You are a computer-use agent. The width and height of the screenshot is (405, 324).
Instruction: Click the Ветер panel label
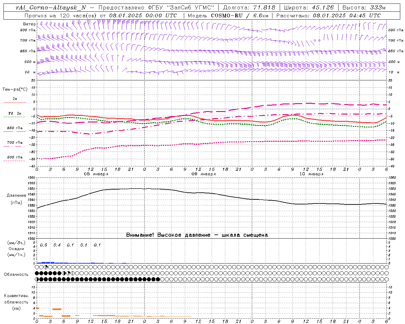[x=29, y=24]
